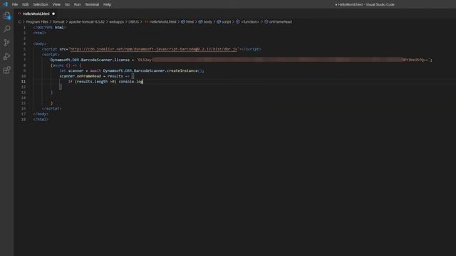Click createInstance() on line 9
Viewport: 456px width, 256px height.
coord(185,70)
